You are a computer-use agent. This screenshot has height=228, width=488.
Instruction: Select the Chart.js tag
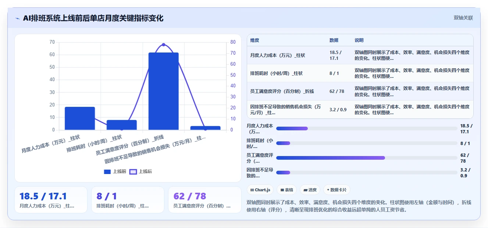[x=260, y=190]
